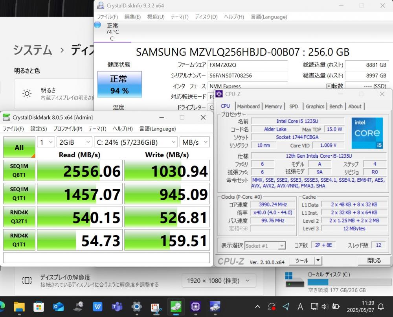
Task: Open the blue W writer app on taskbar
Action: click(97, 306)
